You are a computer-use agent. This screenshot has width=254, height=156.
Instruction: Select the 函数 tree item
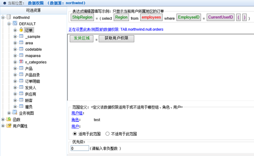click(17, 120)
